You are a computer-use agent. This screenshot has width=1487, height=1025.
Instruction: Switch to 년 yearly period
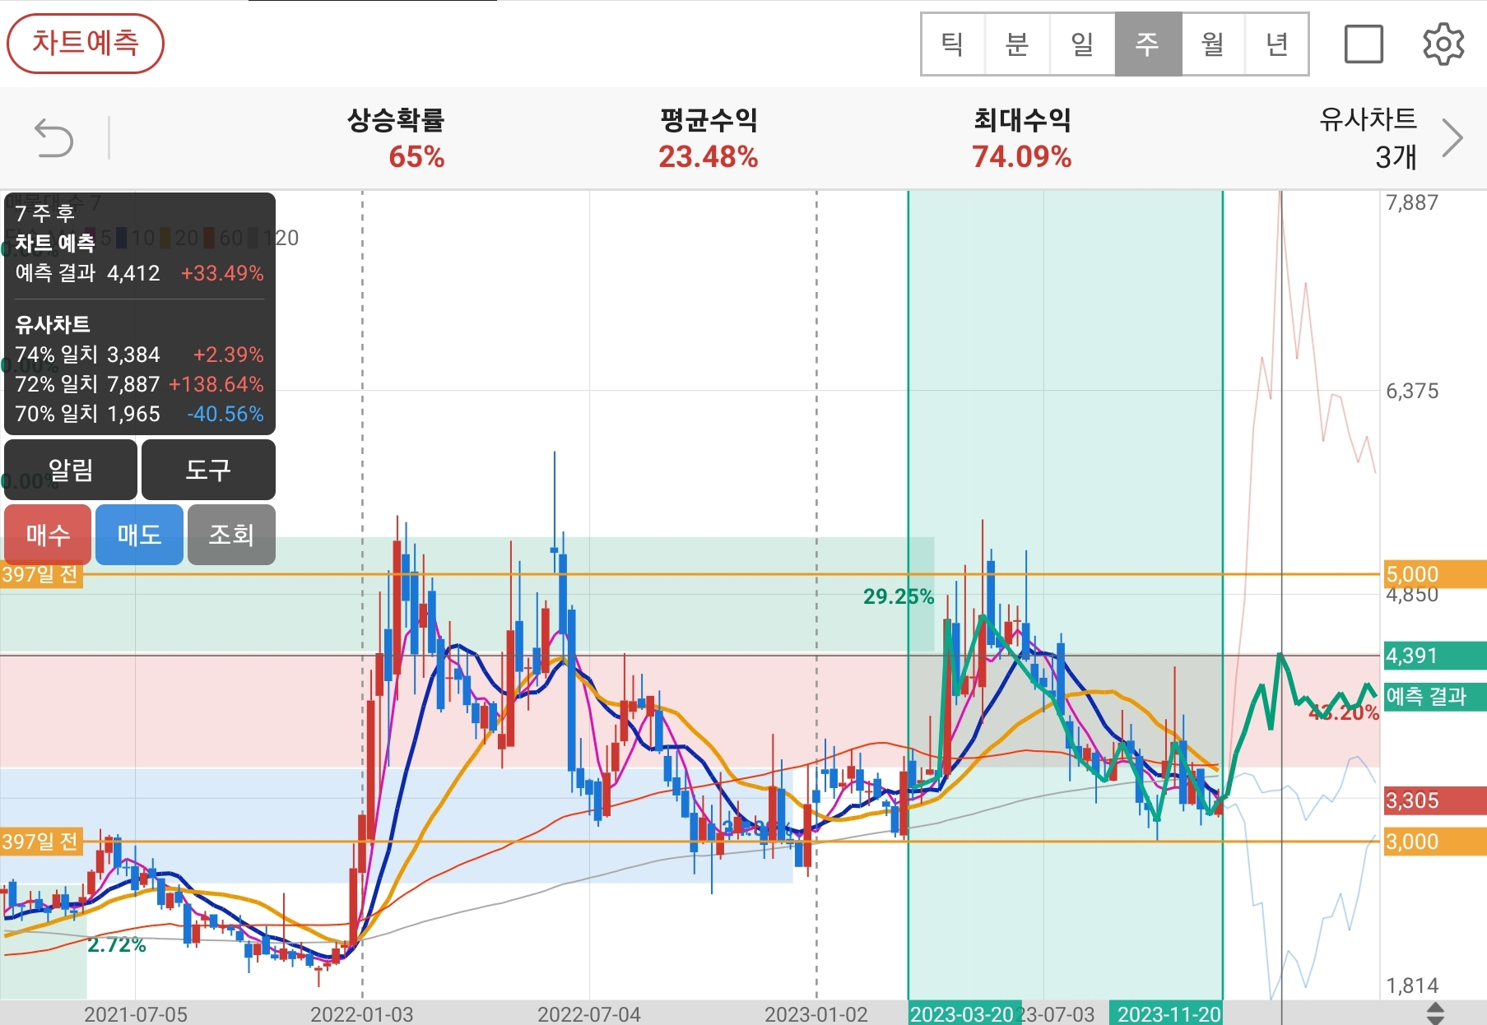pos(1276,44)
